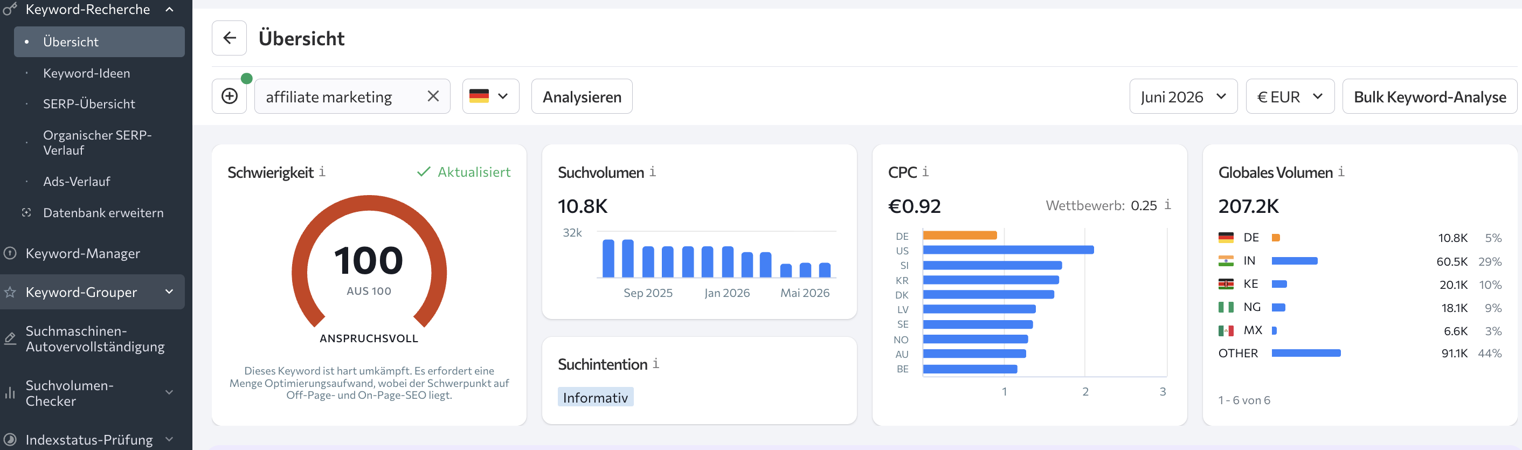Image resolution: width=1522 pixels, height=450 pixels.
Task: Open Keyword-Ideen in the sidebar
Action: pos(86,73)
